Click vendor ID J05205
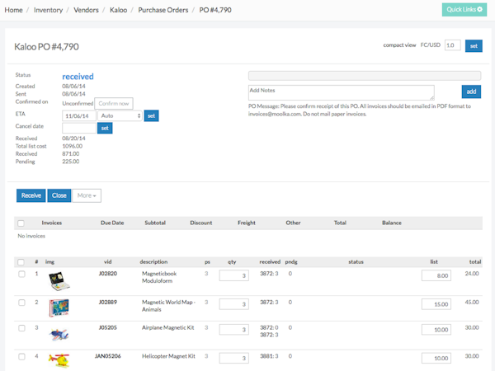The width and height of the screenshot is (495, 371). [x=107, y=328]
